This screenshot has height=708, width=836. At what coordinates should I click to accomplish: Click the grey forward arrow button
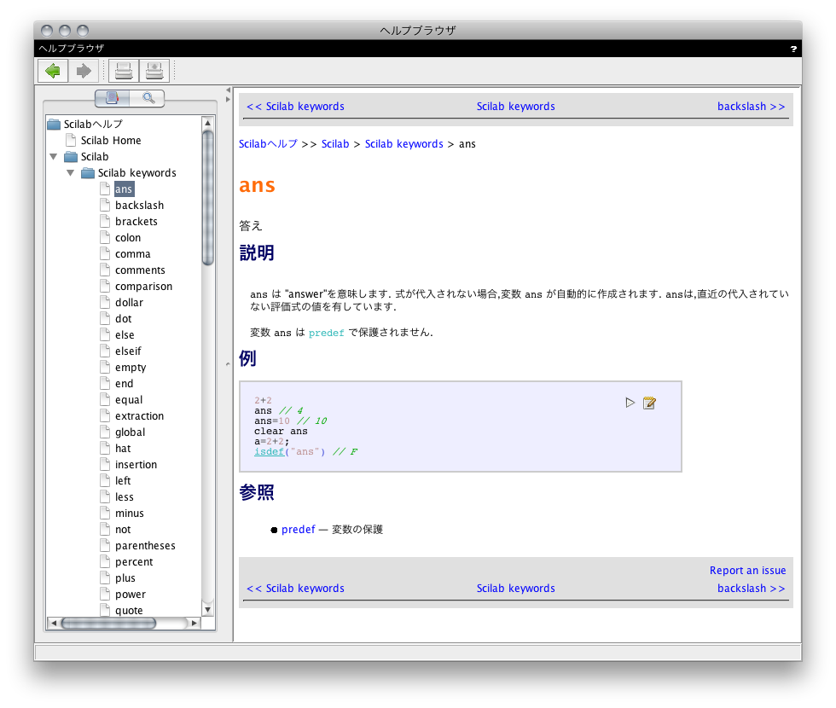[83, 71]
